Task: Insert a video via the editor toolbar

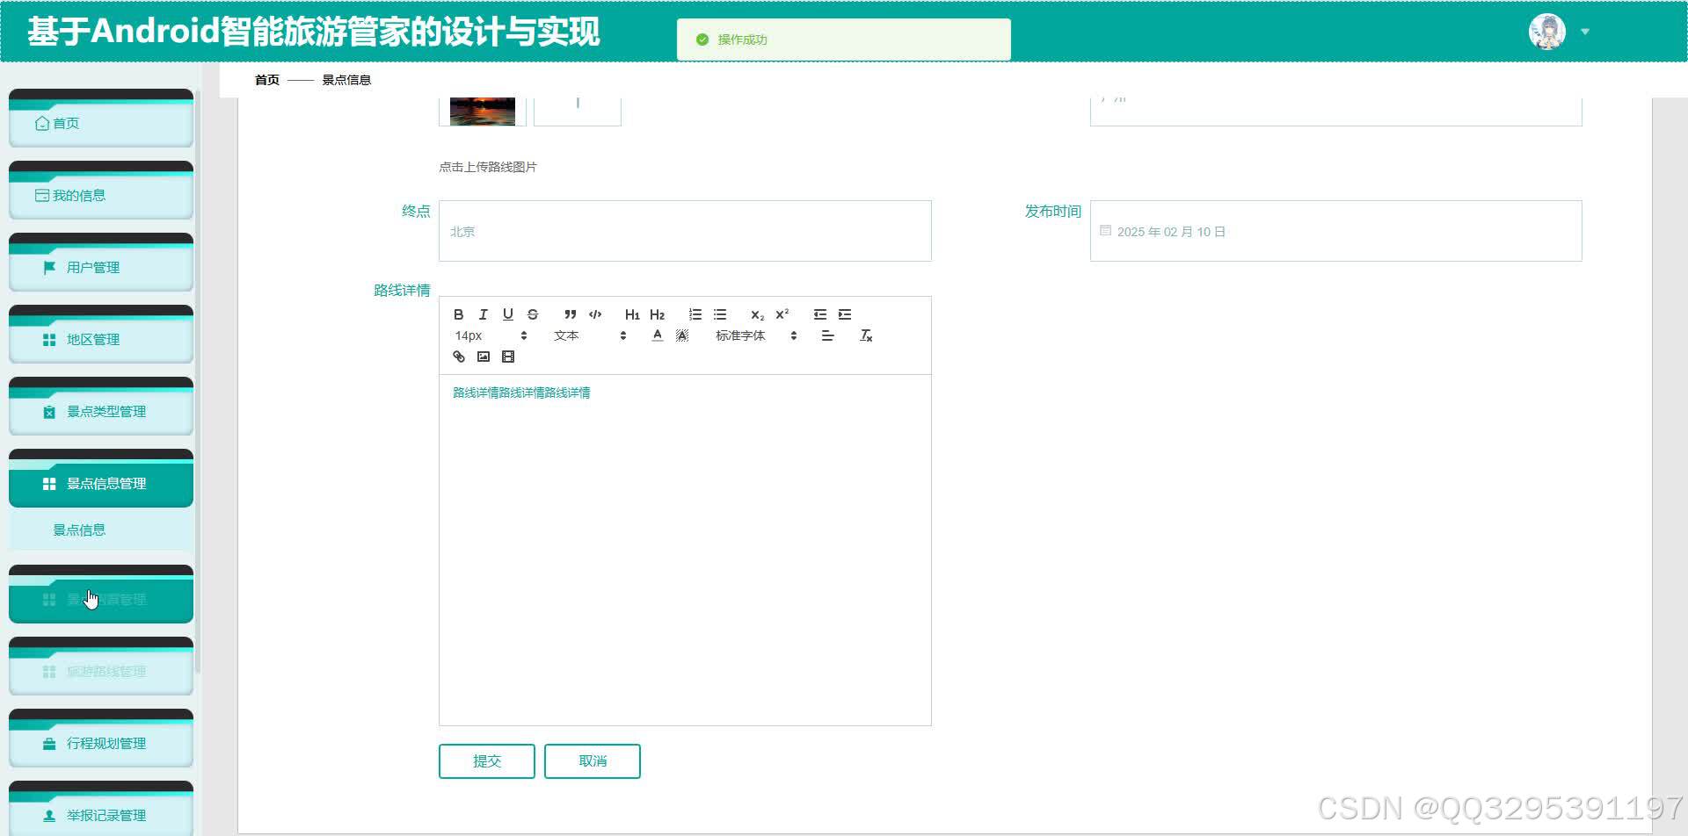Action: (507, 357)
